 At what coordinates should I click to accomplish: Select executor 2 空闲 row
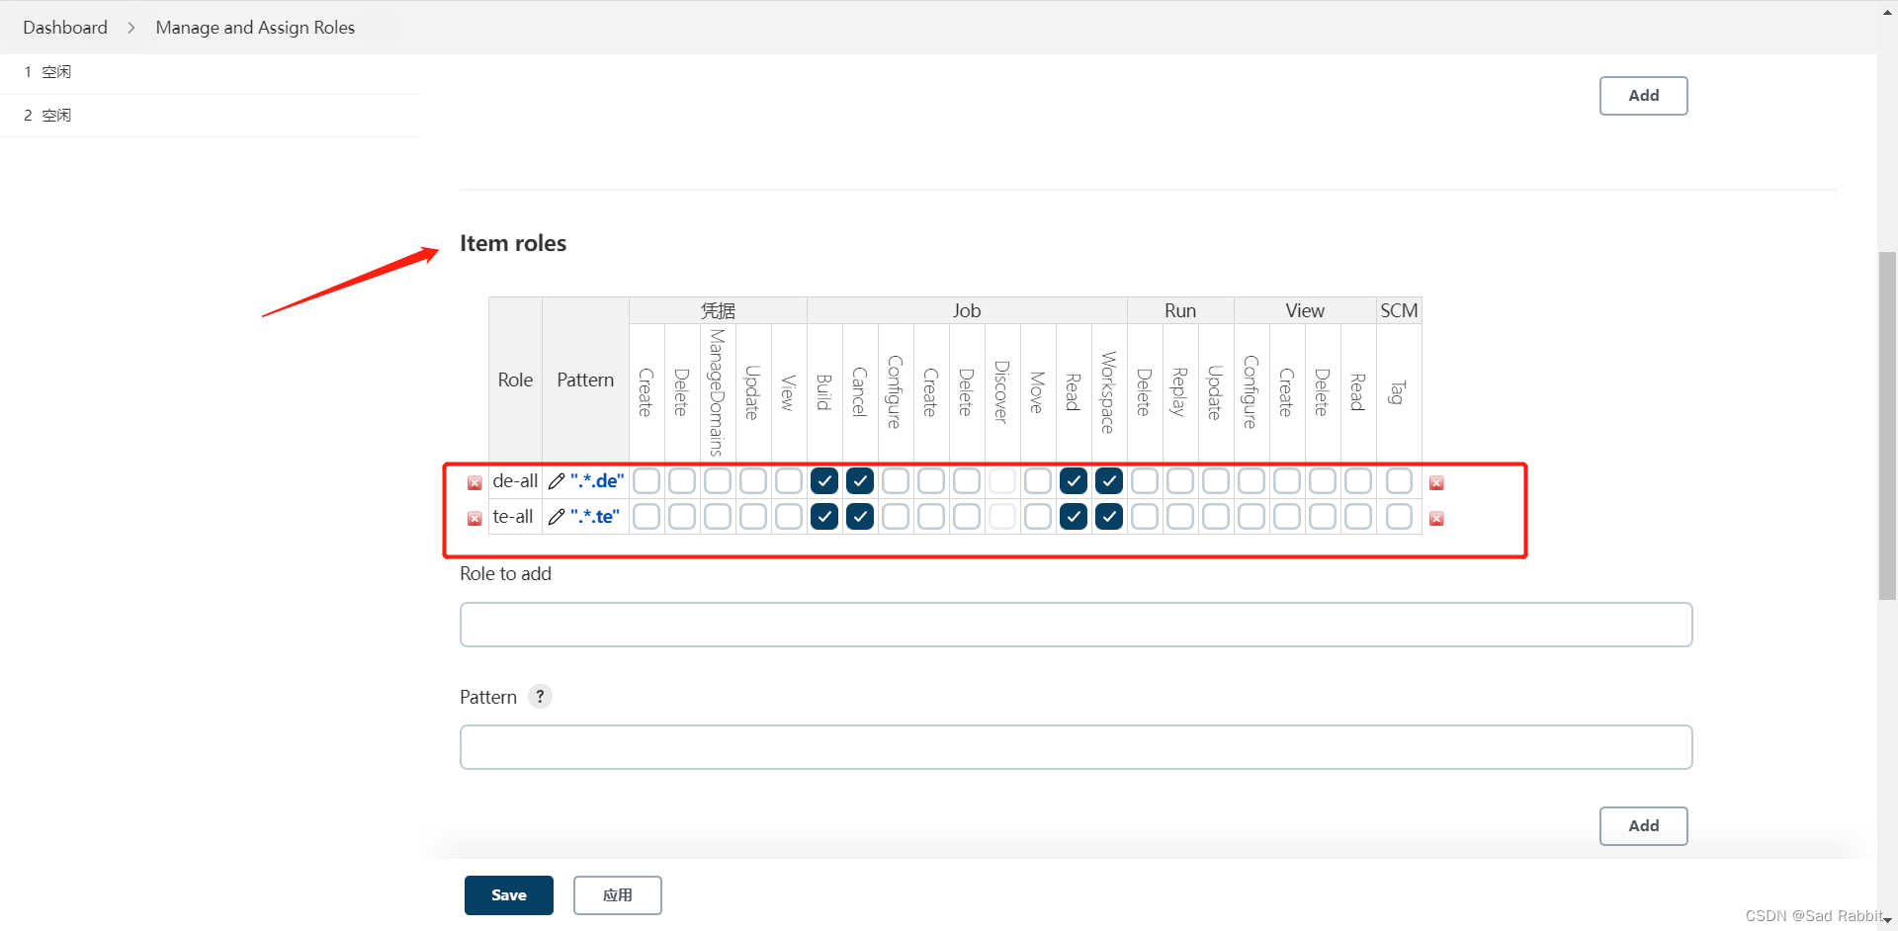[210, 116]
